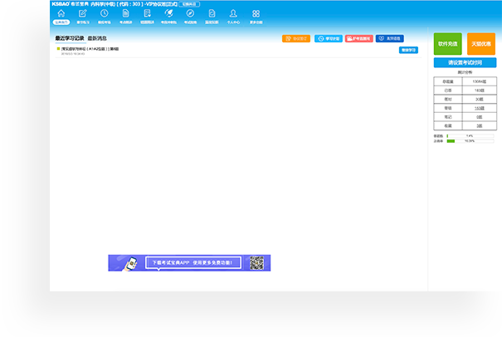Open the exam guide (考试指南) compass icon
The height and width of the screenshot is (337, 502).
tap(190, 15)
